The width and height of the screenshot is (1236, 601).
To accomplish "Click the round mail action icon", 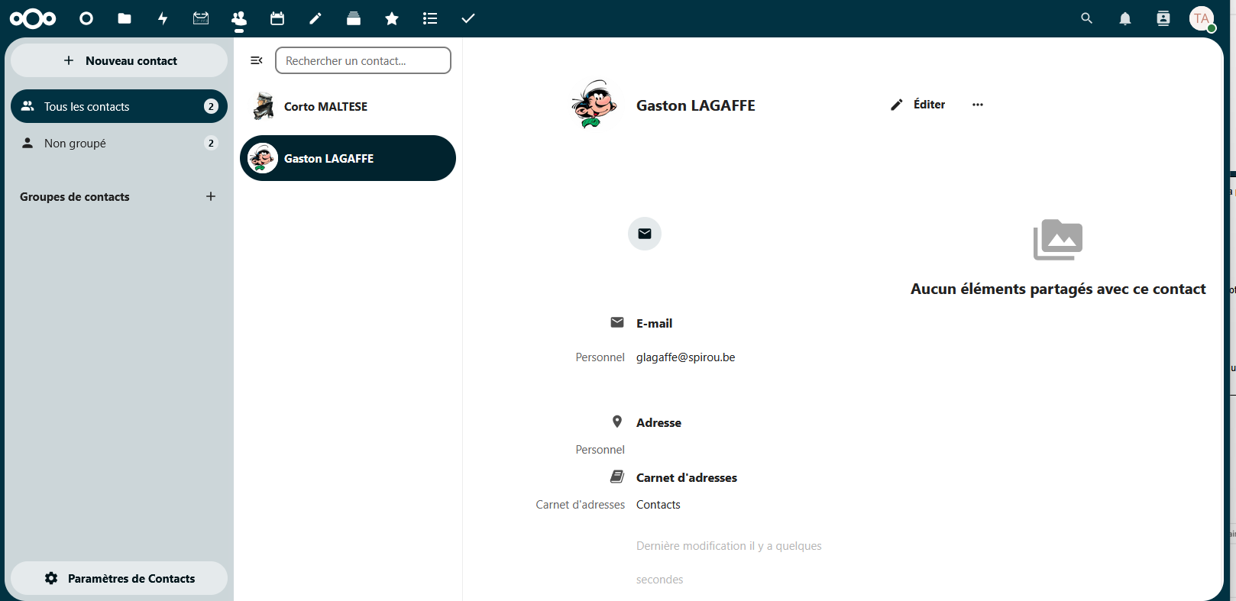I will [645, 234].
